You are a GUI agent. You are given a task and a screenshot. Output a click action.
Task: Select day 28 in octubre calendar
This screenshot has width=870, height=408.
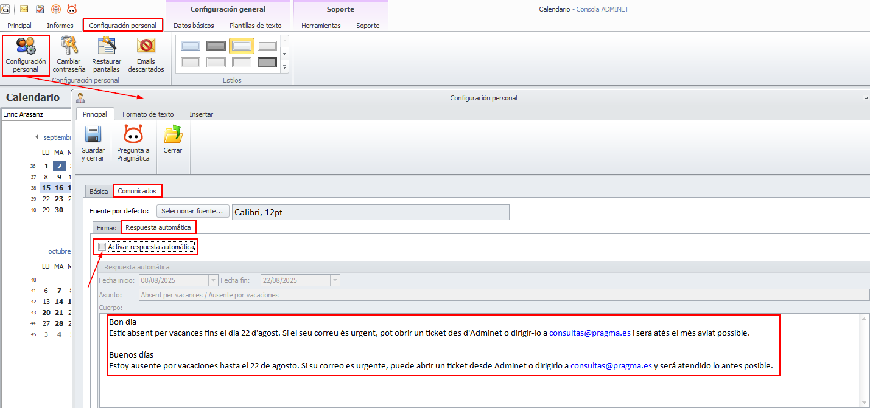[58, 323]
